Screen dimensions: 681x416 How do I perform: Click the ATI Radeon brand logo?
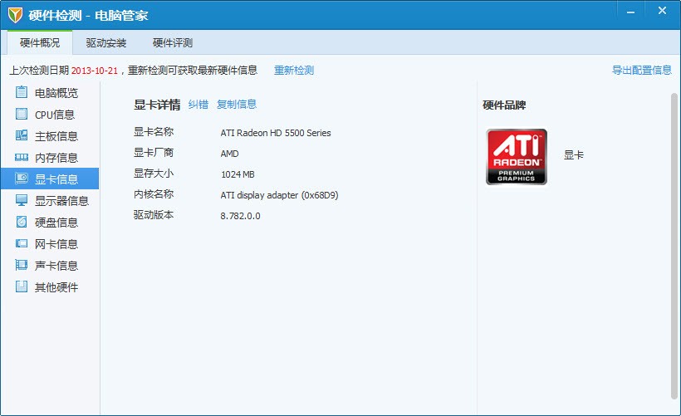point(516,156)
